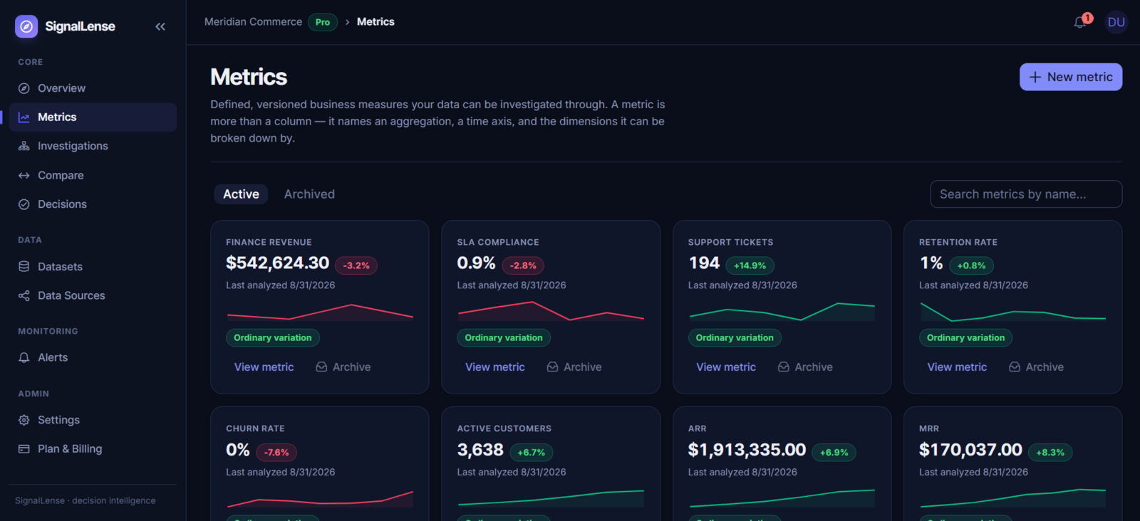Click the +0.8% badge on Retention Rate

point(971,265)
